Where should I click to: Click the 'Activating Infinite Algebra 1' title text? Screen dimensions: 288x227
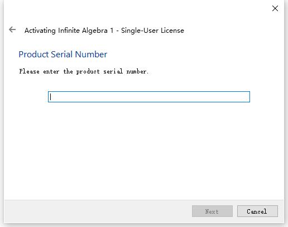tap(69, 31)
